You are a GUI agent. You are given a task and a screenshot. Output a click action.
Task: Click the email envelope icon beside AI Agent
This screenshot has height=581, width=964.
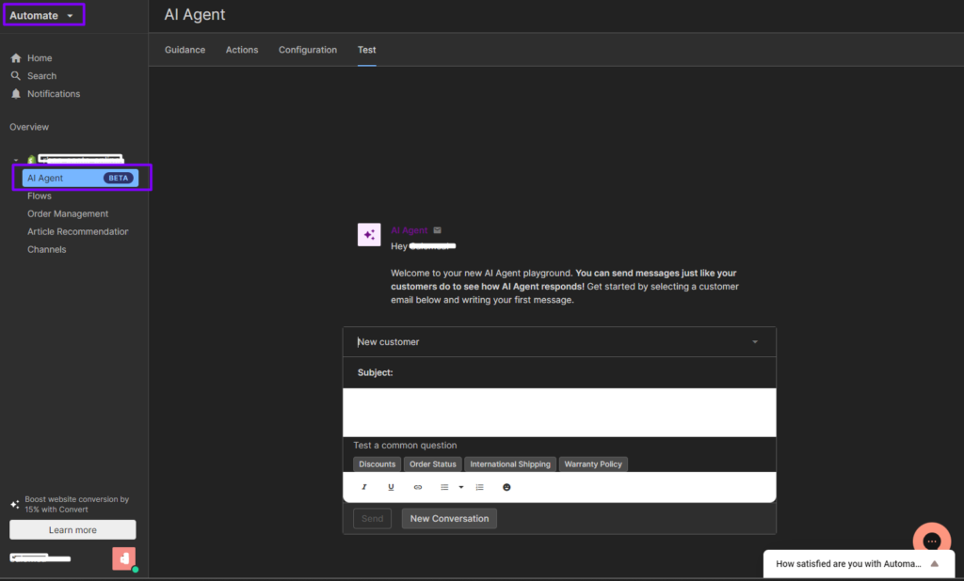pos(437,230)
